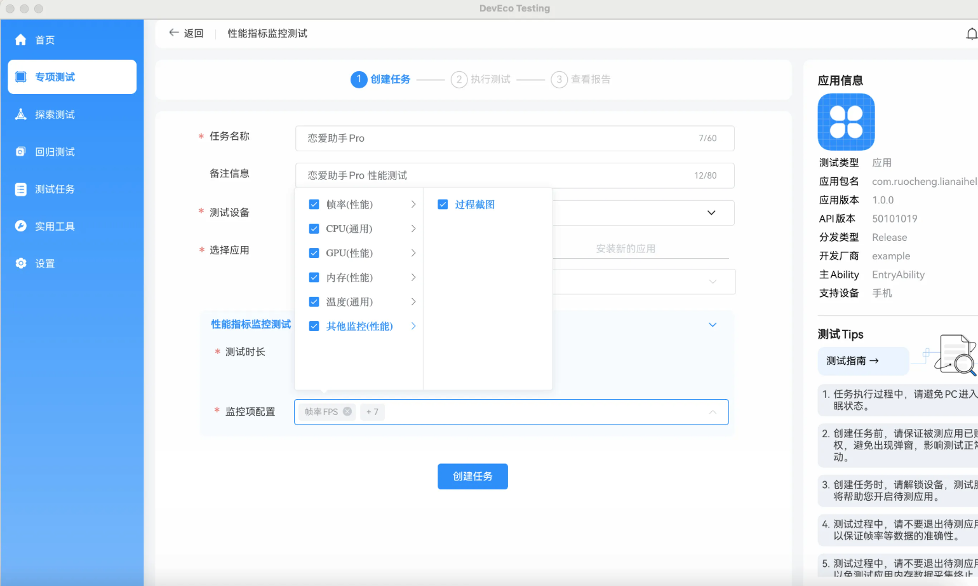Expand the 内存(性能) submenu arrow

point(413,277)
